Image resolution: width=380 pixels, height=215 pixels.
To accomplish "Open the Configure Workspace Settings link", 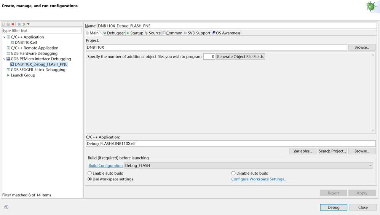I will [259, 179].
